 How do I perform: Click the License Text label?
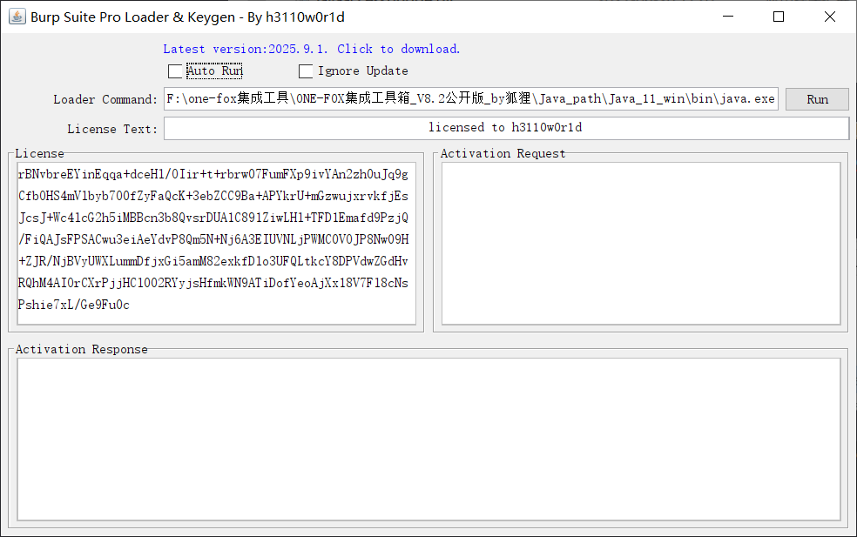tap(112, 129)
